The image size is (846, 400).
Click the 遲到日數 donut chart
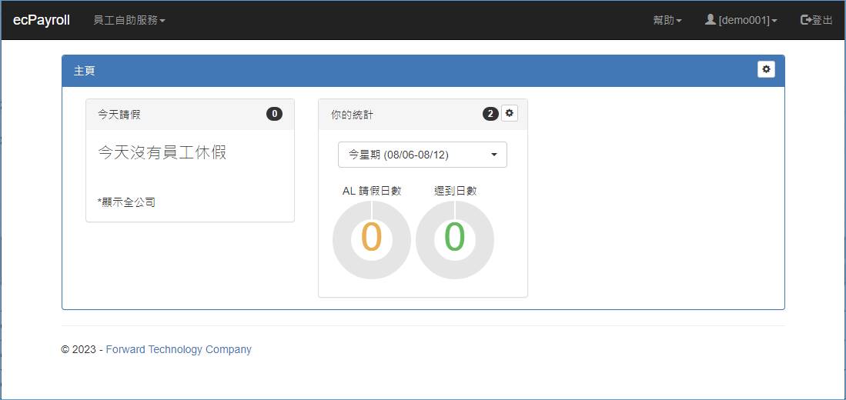(455, 240)
